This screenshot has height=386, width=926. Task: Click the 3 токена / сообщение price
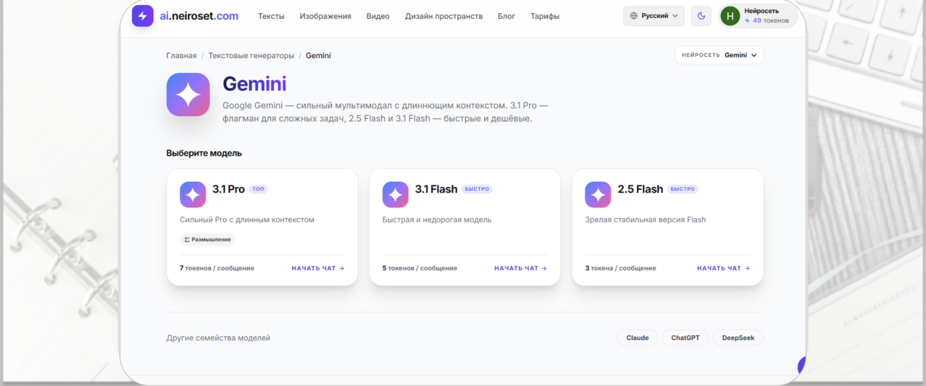621,268
